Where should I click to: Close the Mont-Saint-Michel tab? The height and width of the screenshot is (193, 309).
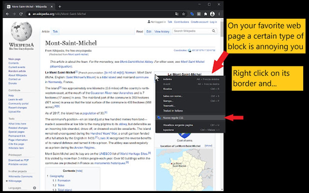51,6
